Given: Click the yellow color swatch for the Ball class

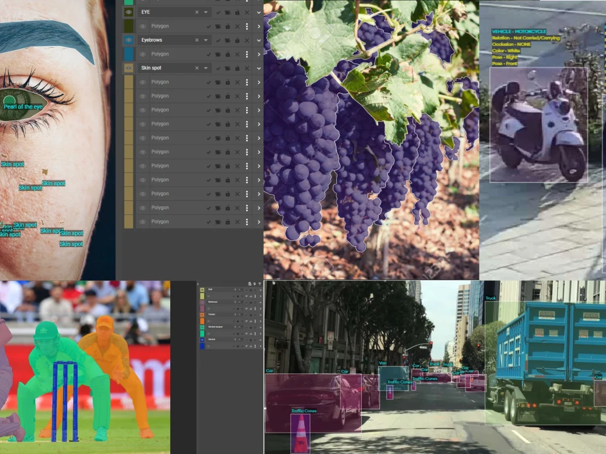Looking at the screenshot, I should pos(202,289).
